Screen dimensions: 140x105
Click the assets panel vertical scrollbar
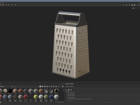click(64, 90)
